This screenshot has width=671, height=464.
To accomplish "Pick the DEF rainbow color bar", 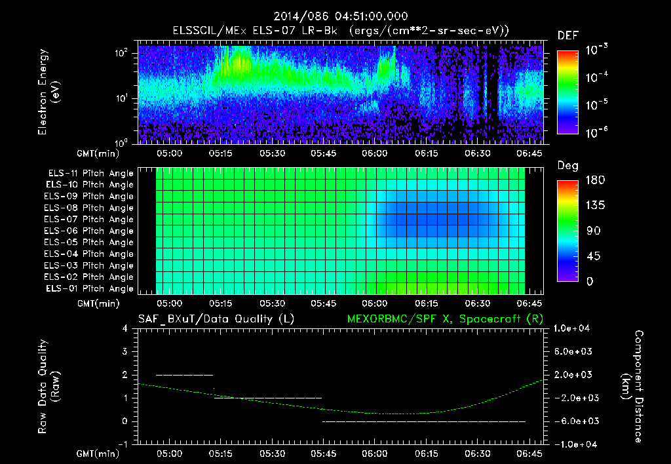I will [x=567, y=92].
